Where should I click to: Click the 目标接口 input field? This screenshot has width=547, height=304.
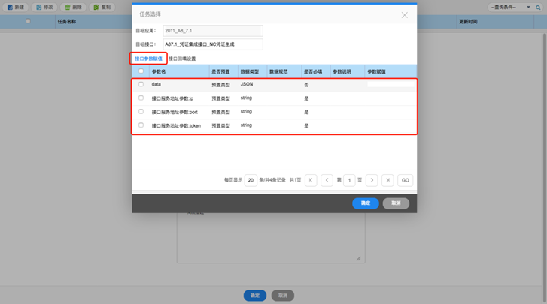point(213,44)
